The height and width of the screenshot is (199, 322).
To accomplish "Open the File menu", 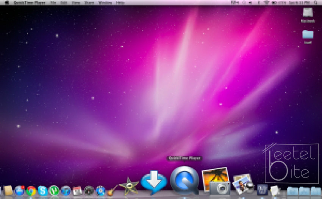I will click(53, 3).
